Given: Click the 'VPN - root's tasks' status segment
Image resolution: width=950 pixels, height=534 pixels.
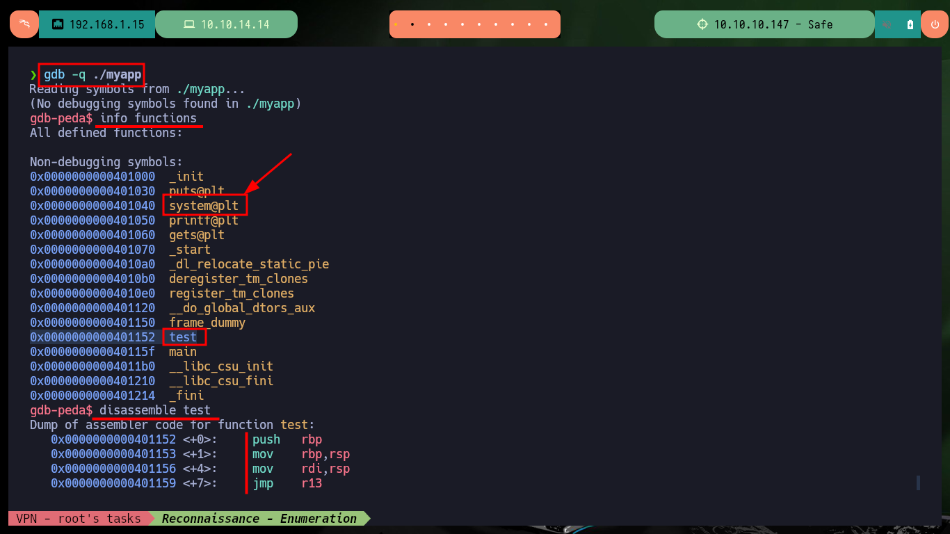Looking at the screenshot, I should pyautogui.click(x=78, y=518).
